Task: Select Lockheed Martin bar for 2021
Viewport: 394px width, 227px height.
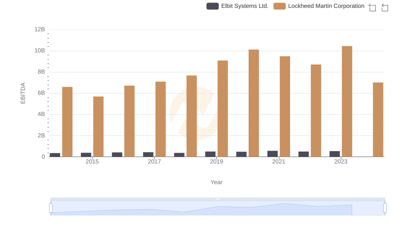Action: point(285,106)
